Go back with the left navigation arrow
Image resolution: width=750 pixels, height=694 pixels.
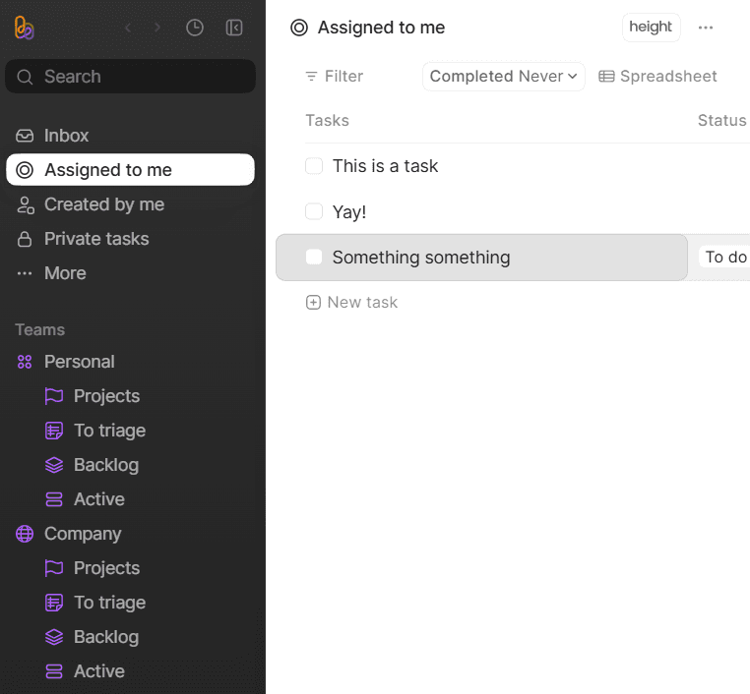[x=128, y=28]
